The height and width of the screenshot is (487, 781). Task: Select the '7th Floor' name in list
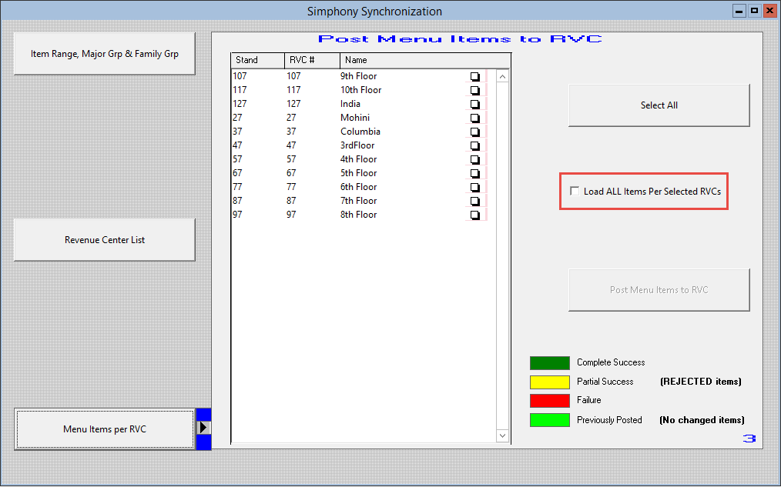click(359, 201)
